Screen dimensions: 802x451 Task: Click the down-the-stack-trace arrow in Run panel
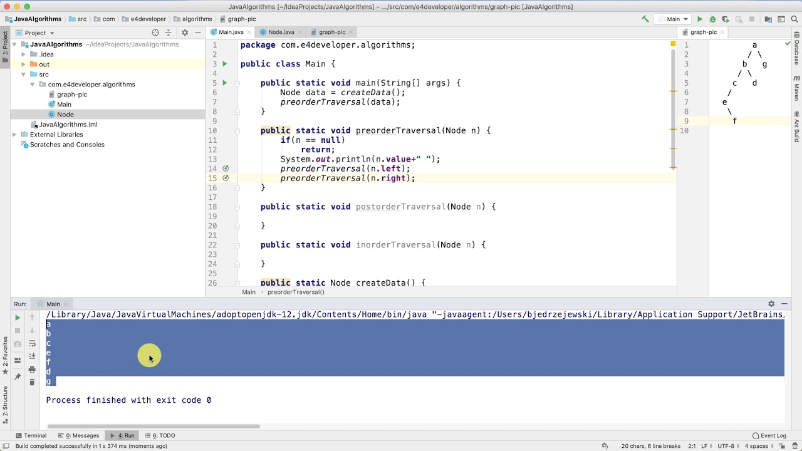pos(32,331)
